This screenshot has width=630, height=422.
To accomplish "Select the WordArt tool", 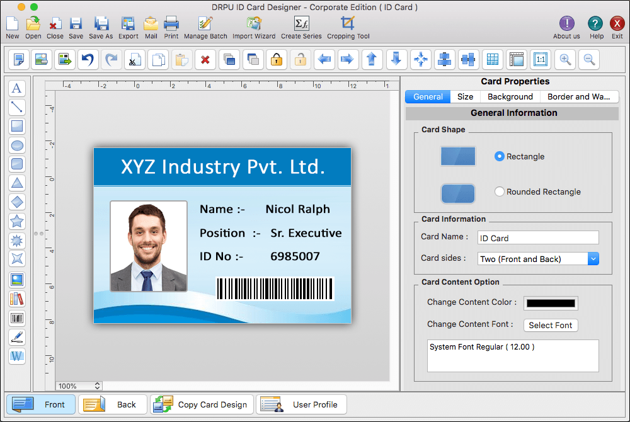I will [x=17, y=356].
